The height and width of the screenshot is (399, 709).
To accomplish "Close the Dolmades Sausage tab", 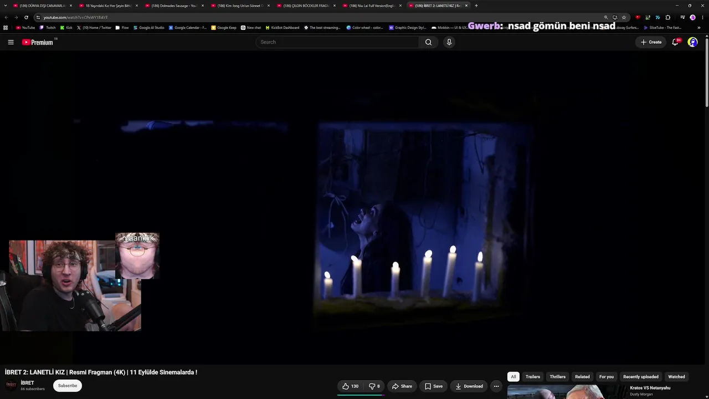I will (x=203, y=6).
